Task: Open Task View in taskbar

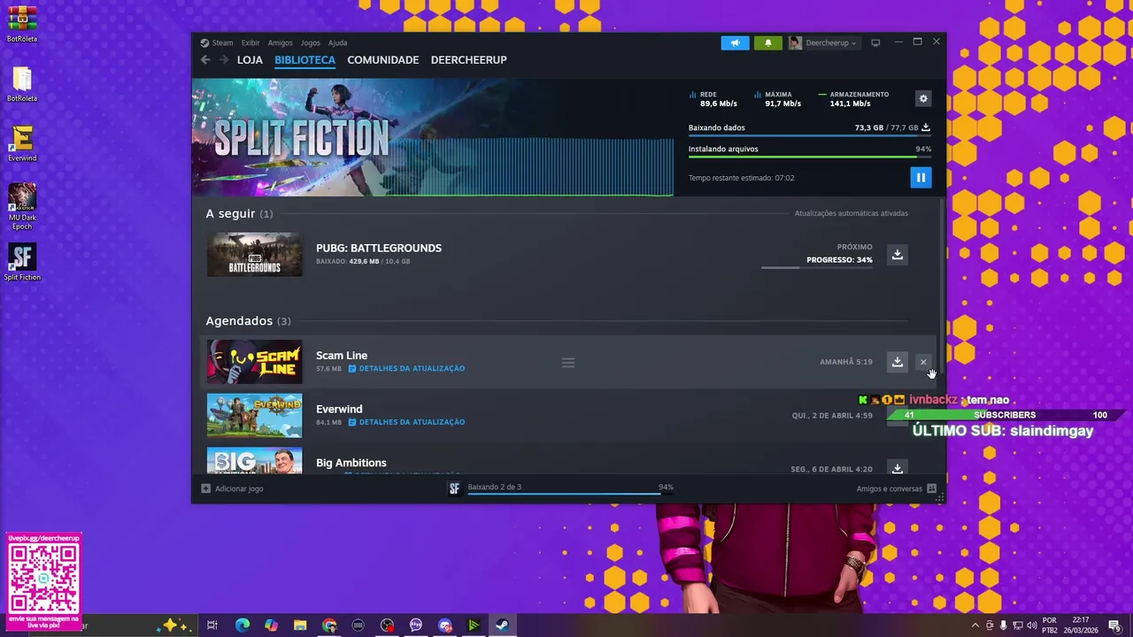Action: [212, 625]
